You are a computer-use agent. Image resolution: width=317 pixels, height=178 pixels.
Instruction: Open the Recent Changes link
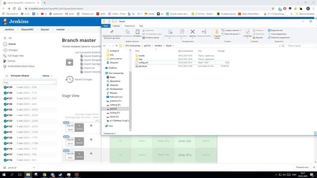point(84,79)
